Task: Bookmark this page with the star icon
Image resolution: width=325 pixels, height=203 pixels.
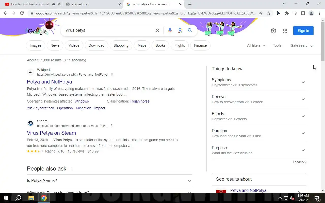Action: (269, 13)
